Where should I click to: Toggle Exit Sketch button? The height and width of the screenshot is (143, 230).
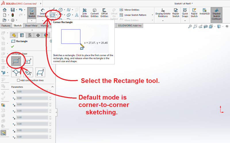tap(32, 13)
